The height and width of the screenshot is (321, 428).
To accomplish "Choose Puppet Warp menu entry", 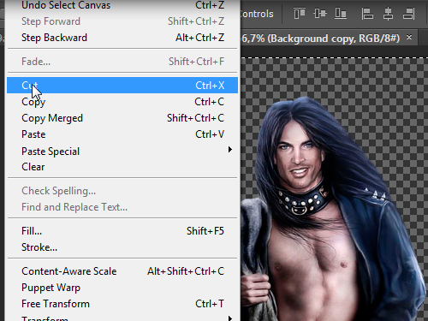I will (x=122, y=288).
